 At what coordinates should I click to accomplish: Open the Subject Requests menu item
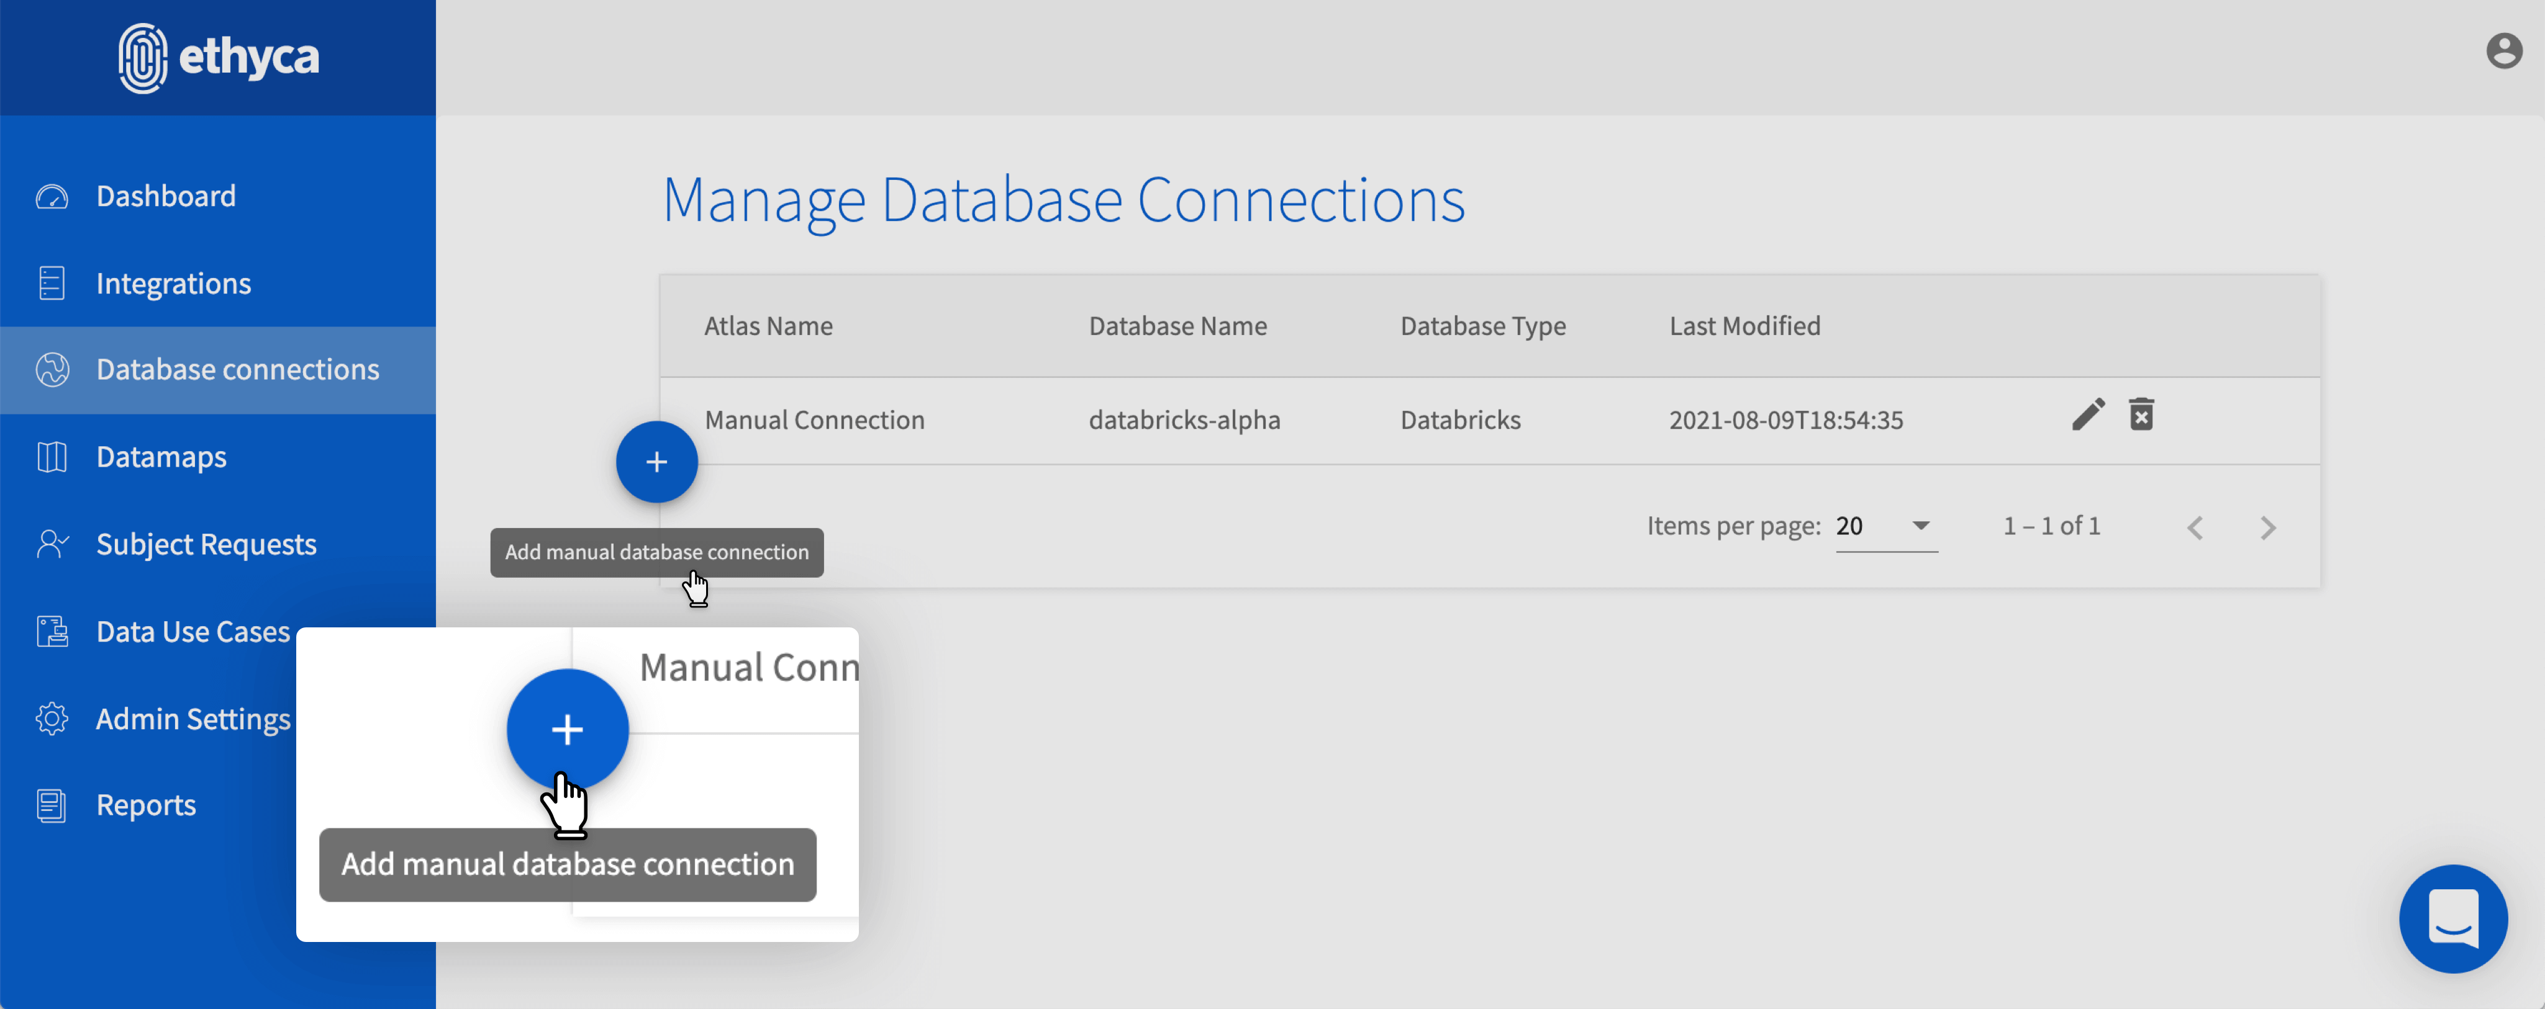click(x=206, y=545)
